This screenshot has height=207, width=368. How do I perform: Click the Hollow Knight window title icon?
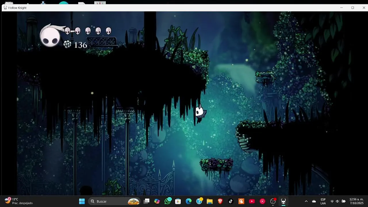pos(5,8)
